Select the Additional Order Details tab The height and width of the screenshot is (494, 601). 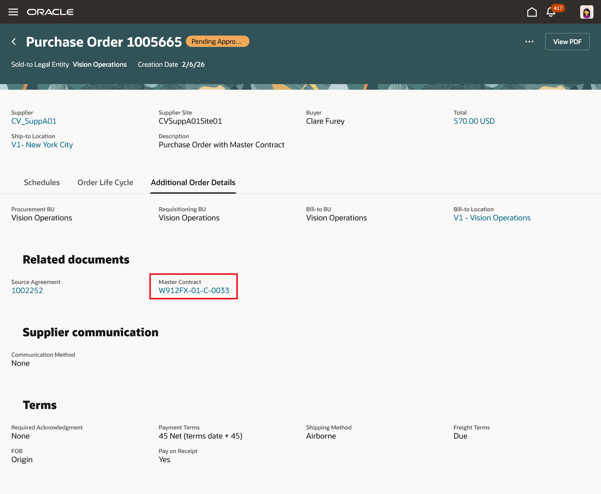pos(193,182)
